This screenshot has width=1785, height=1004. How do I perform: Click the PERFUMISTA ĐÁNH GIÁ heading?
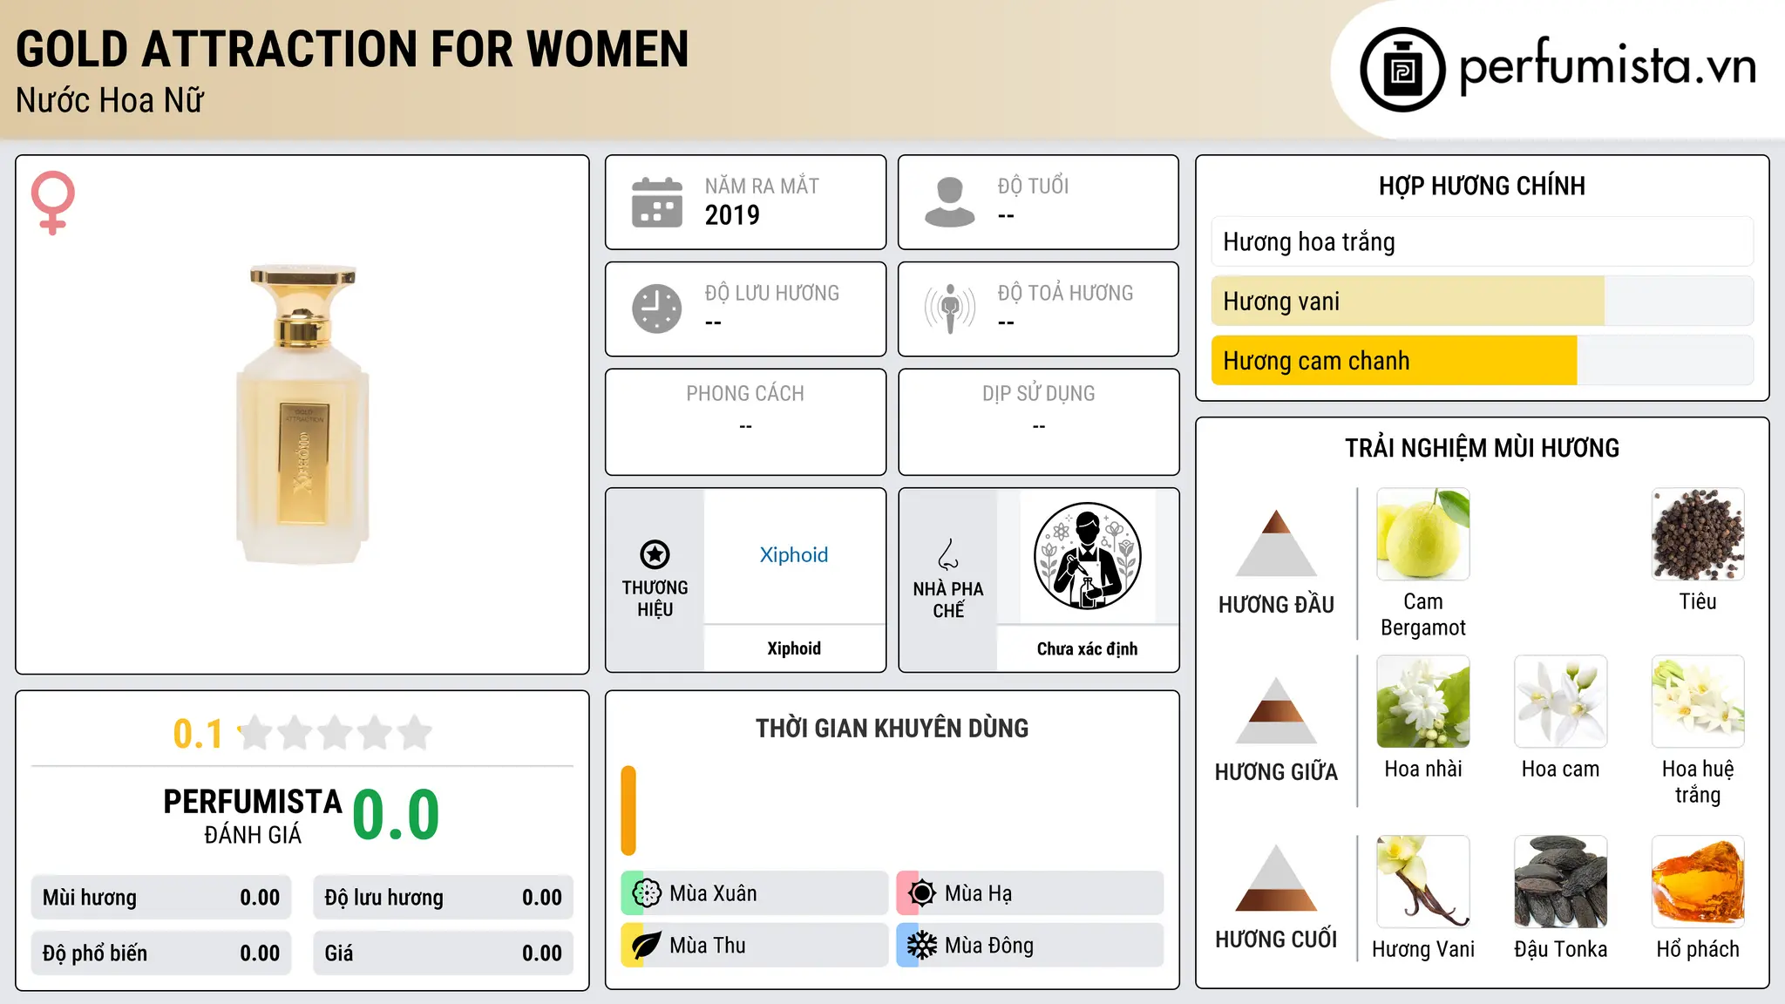tap(253, 816)
